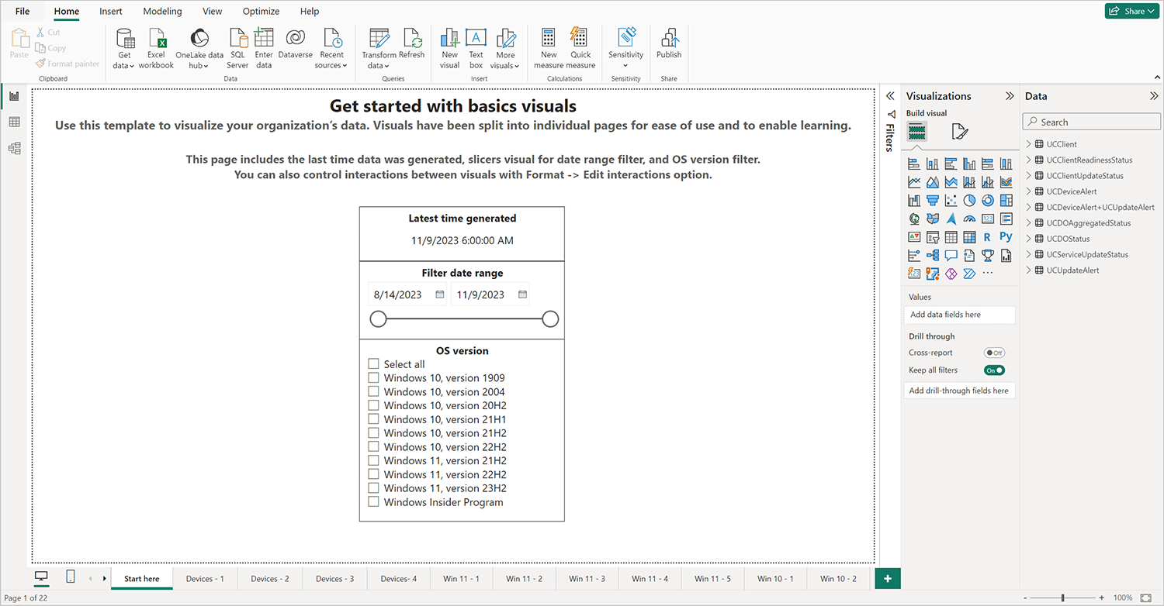1164x606 pixels.
Task: Turn off the Keep all filters toggle
Action: point(994,370)
